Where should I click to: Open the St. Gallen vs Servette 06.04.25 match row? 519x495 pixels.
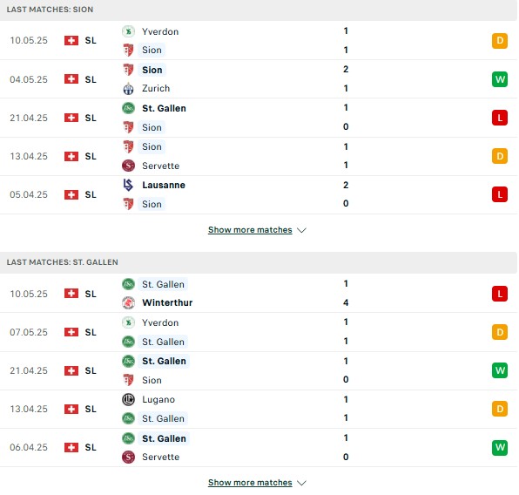coord(258,448)
